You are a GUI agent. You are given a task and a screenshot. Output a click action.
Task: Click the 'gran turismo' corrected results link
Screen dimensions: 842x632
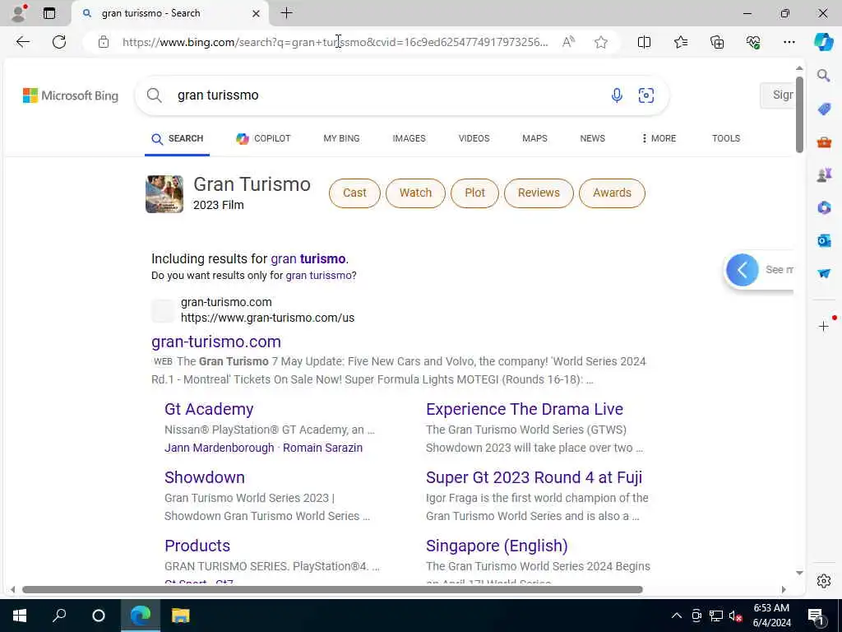pyautogui.click(x=308, y=259)
